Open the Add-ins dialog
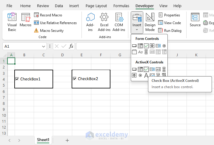The image size is (214, 145). (90, 22)
